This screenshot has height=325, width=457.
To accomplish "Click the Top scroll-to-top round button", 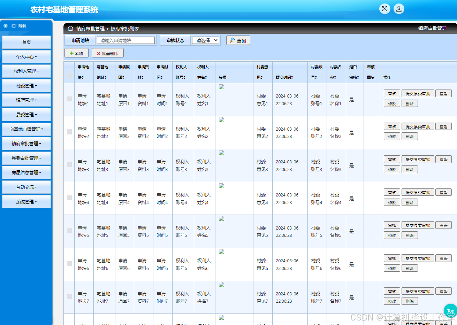I will [x=450, y=311].
